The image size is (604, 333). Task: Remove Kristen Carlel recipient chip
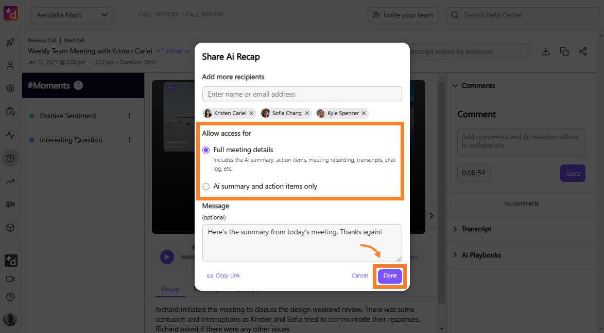point(252,113)
